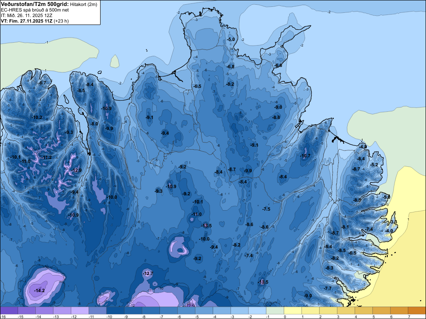Viewport: 426px width, 319px height.
Task: Click the -10.7 temperature value
Action: 305,156
